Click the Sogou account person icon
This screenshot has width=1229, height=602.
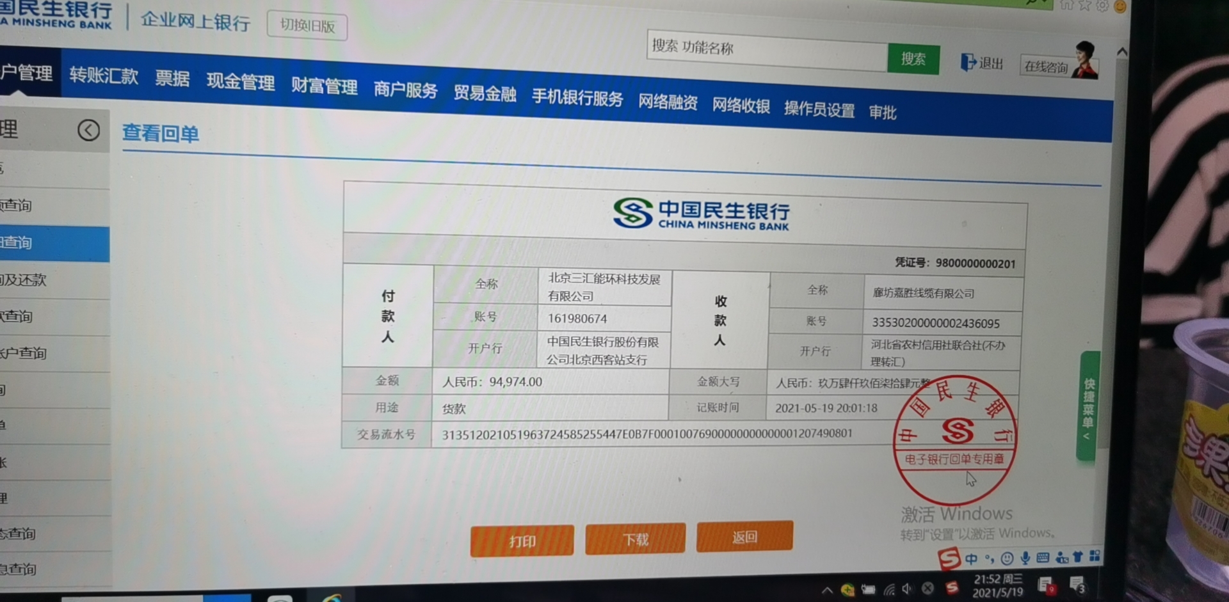coord(1062,558)
